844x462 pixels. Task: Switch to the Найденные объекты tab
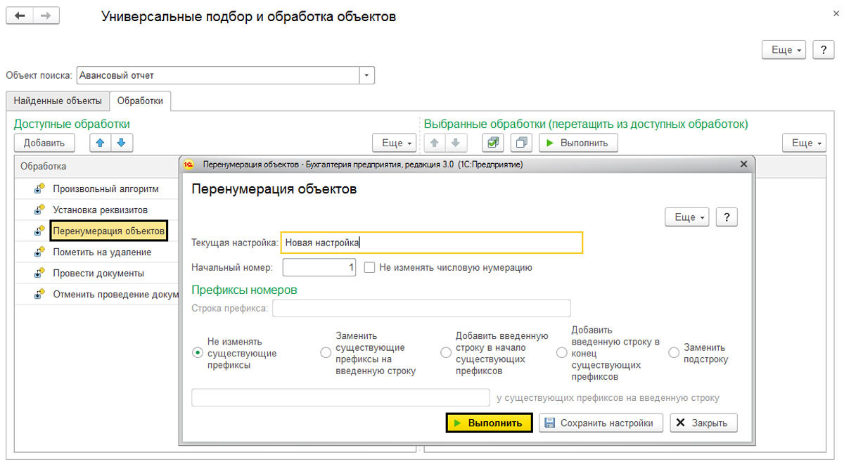coord(58,101)
